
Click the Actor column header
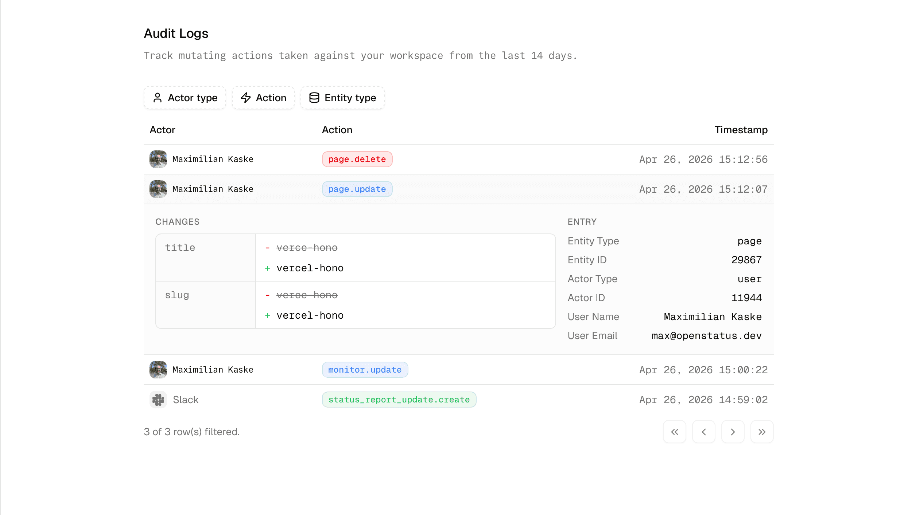(162, 130)
